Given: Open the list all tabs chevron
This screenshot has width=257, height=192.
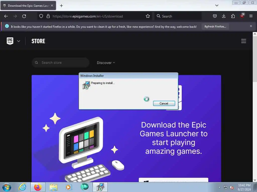Looking at the screenshot, I should click(x=217, y=5).
